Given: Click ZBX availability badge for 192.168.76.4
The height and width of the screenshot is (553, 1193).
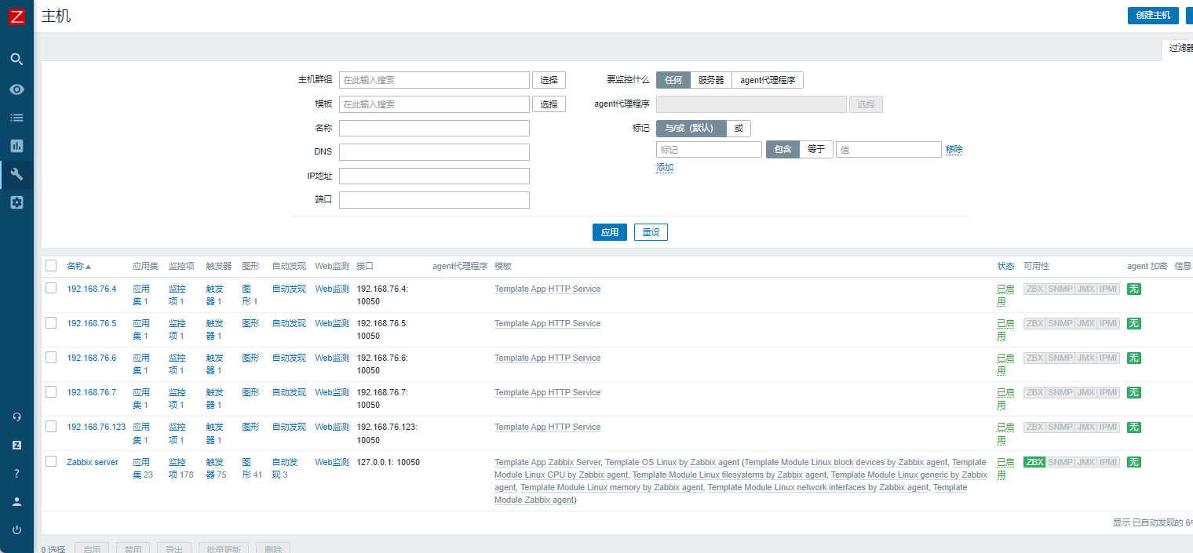Looking at the screenshot, I should [1034, 289].
